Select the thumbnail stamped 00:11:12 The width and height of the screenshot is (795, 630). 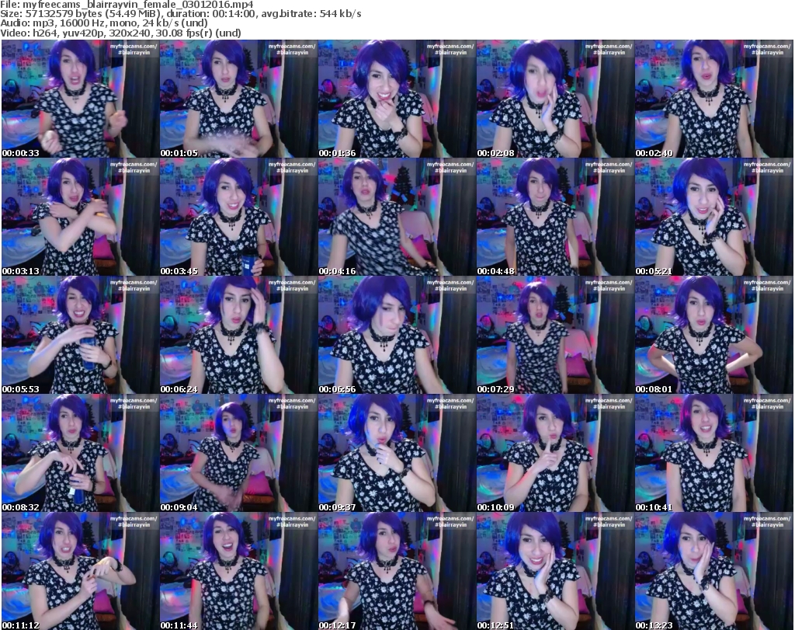(x=80, y=571)
